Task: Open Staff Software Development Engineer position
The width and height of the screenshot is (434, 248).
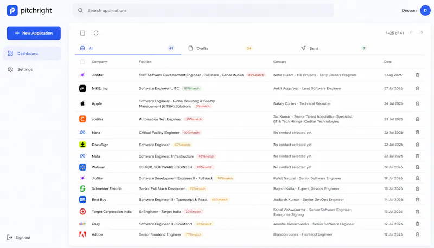Action: tap(192, 75)
